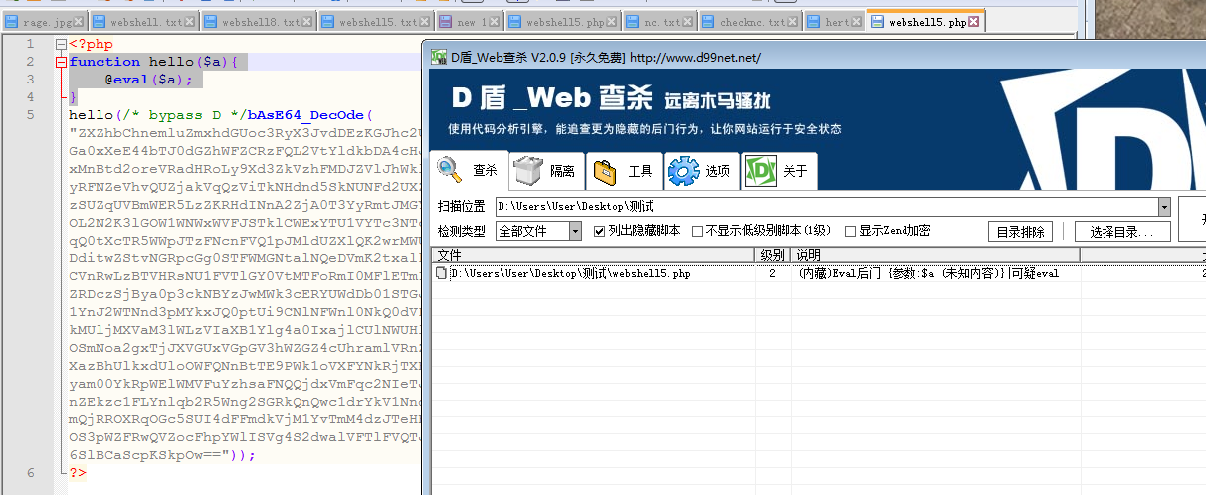This screenshot has height=495, width=1206.
Task: Collapse function hello fold marker on line 2
Action: point(62,62)
